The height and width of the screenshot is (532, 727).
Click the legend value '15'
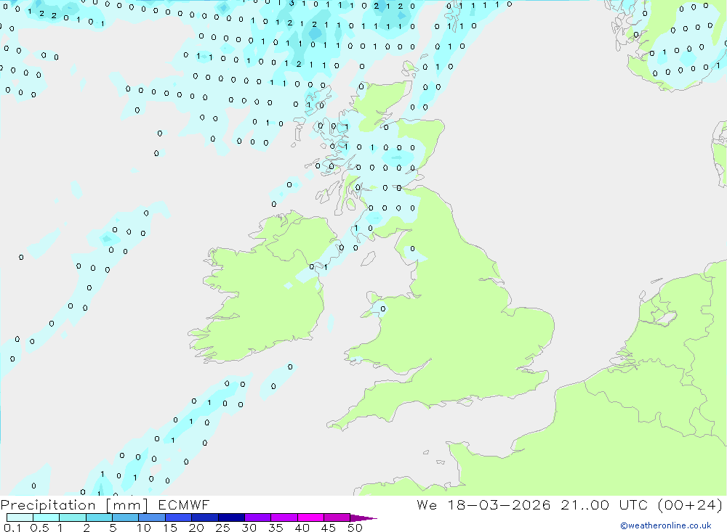(x=169, y=528)
